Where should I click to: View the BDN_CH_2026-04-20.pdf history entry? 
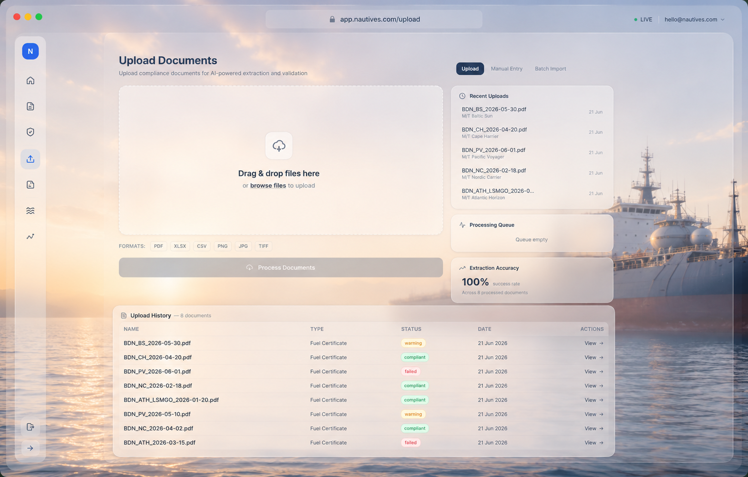pyautogui.click(x=594, y=358)
